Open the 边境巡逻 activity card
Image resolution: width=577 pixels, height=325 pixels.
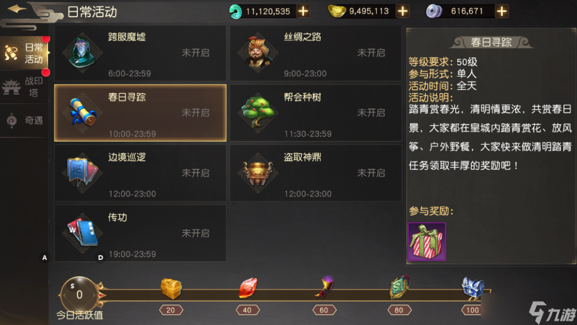coord(140,173)
